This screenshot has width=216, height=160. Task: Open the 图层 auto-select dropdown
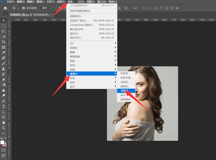46,8
